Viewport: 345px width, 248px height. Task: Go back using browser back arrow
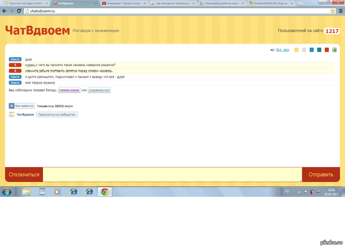[4, 11]
